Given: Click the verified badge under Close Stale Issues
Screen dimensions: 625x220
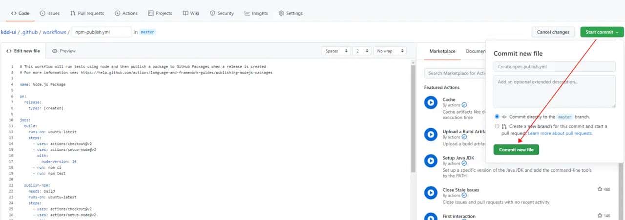Looking at the screenshot, I should coord(464,196).
